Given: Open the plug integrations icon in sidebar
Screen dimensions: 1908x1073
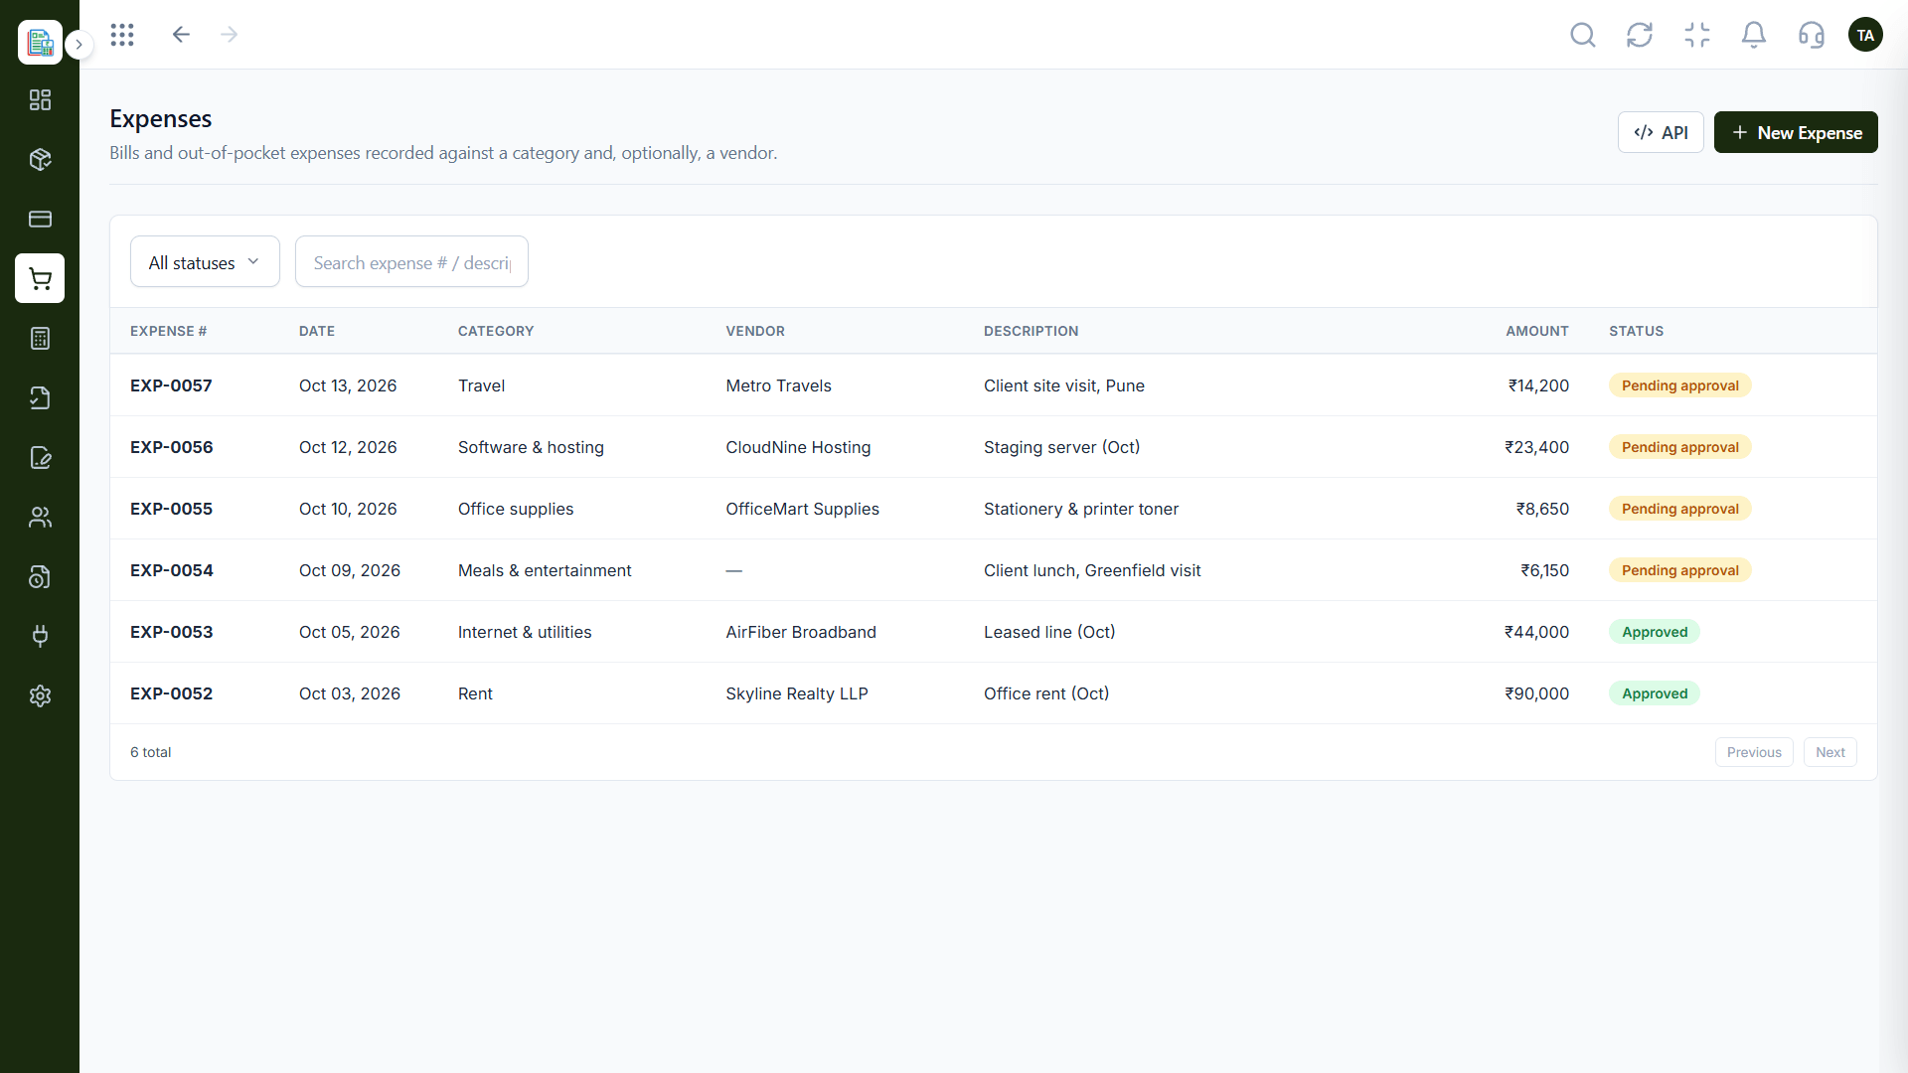Looking at the screenshot, I should coord(40,637).
